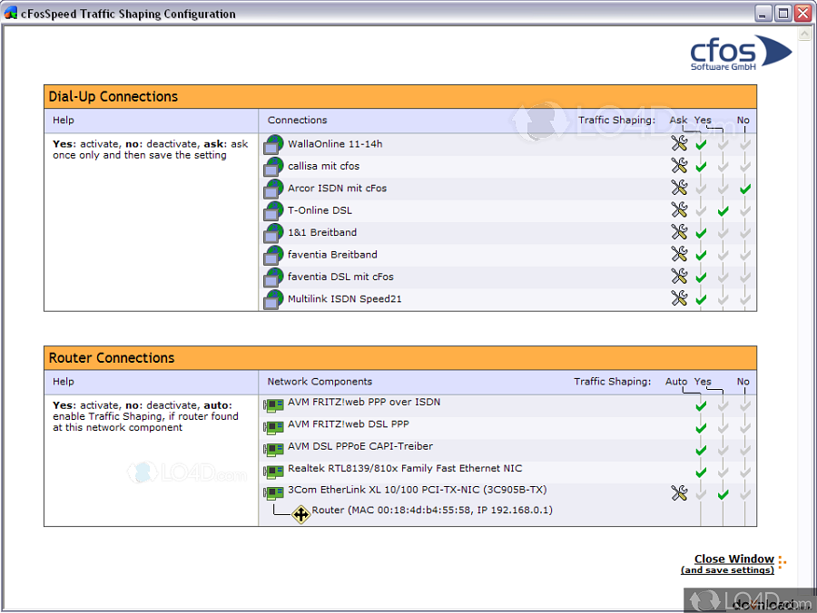Screen dimensions: 817x613
Task: Open settings tools icon for Arcor ISDN mit cFos
Action: (679, 188)
